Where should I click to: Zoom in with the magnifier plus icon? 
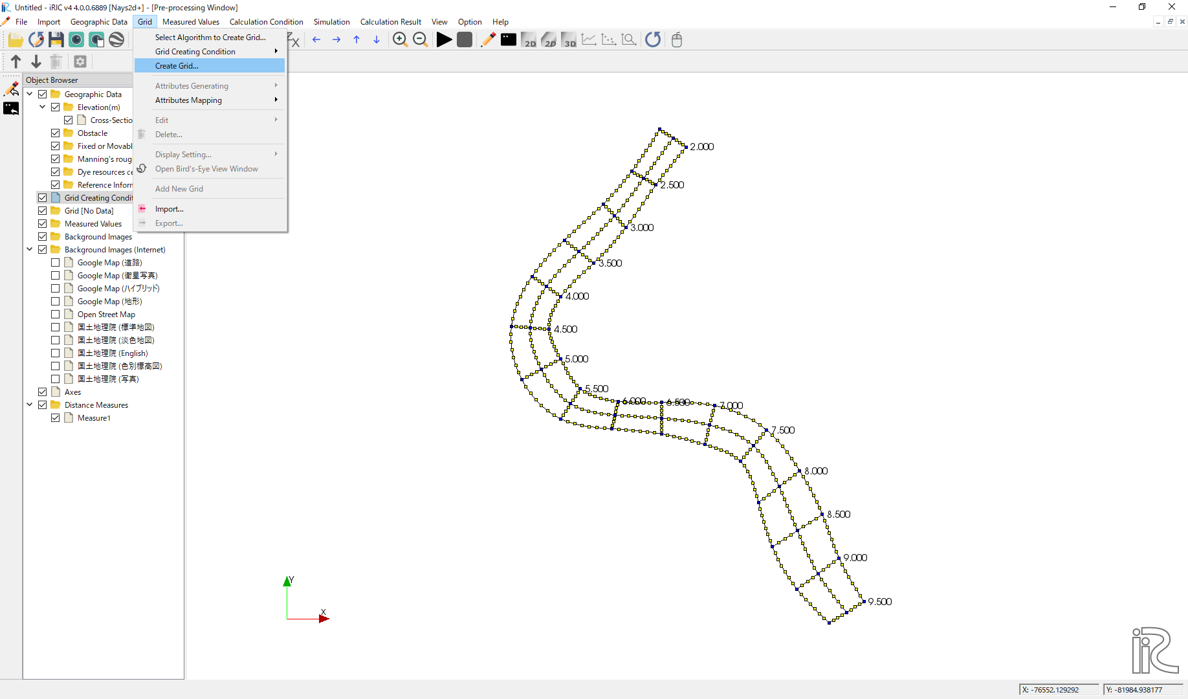click(x=400, y=40)
